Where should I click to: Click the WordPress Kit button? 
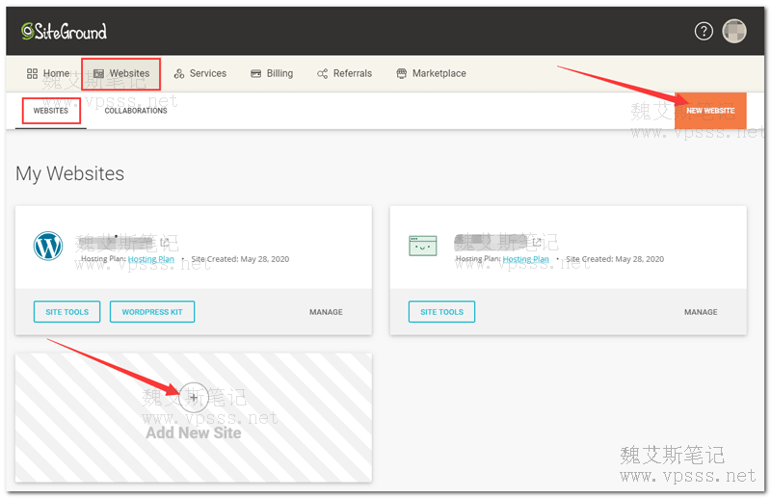[152, 312]
